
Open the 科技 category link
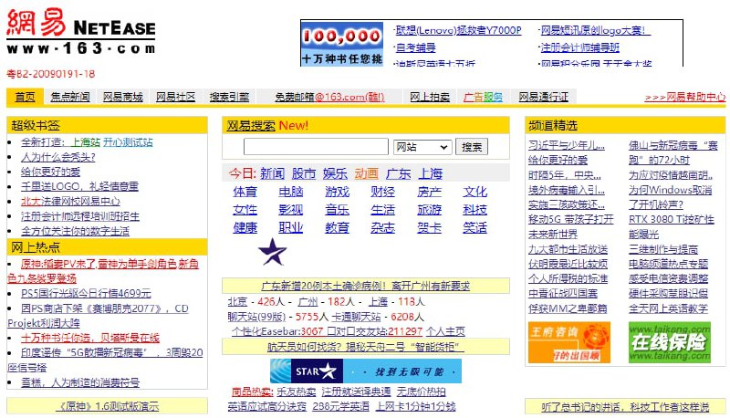474,210
